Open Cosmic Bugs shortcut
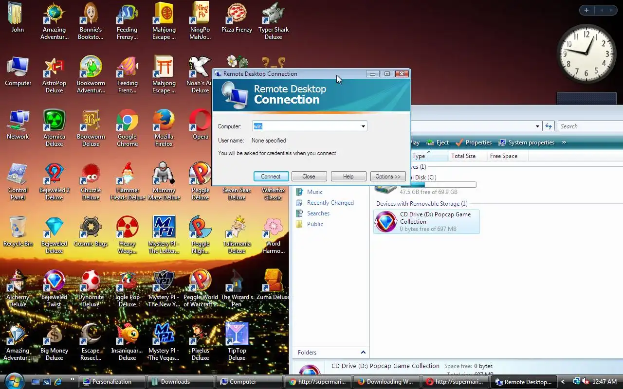 click(x=91, y=232)
